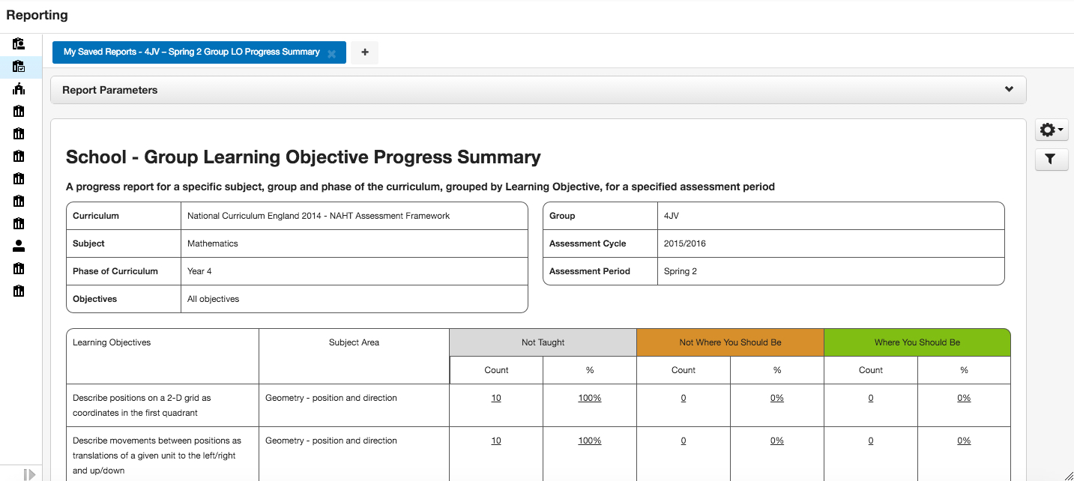Open the clipboard-with-person icon in the sidebar
The width and height of the screenshot is (1074, 481).
19,43
